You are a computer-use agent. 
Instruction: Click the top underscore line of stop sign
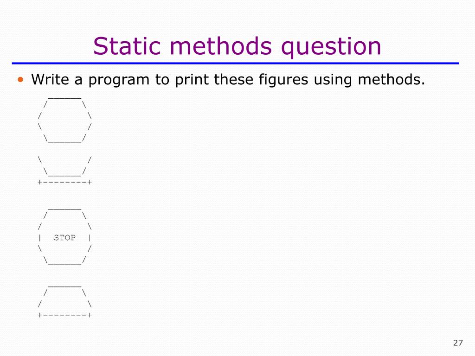tap(64, 209)
